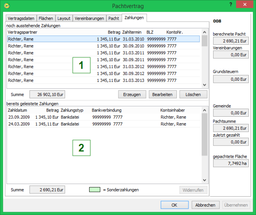
Task: Click the Widerrufen button
Action: coord(193,190)
